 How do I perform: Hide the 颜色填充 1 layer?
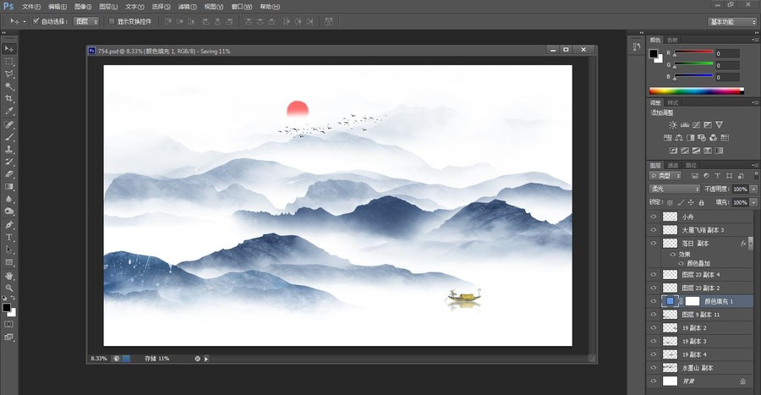pyautogui.click(x=654, y=301)
